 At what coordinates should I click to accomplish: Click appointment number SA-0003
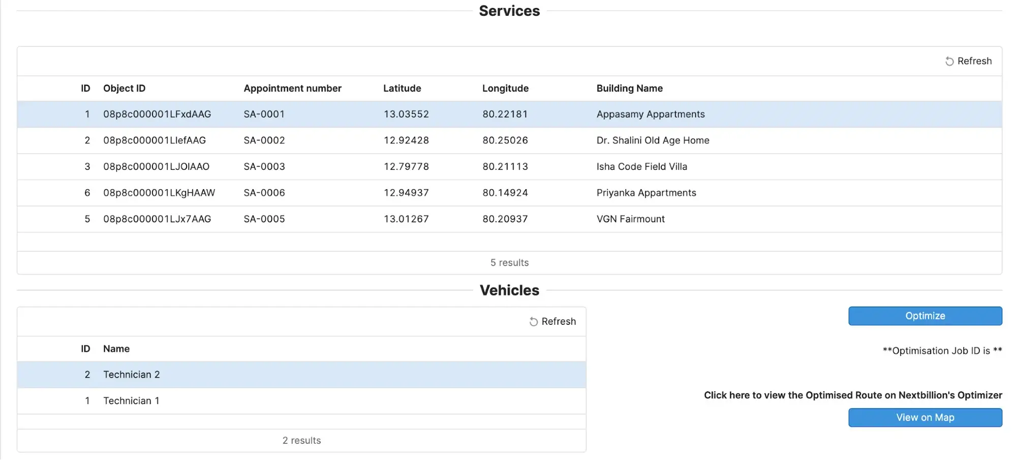tap(264, 167)
